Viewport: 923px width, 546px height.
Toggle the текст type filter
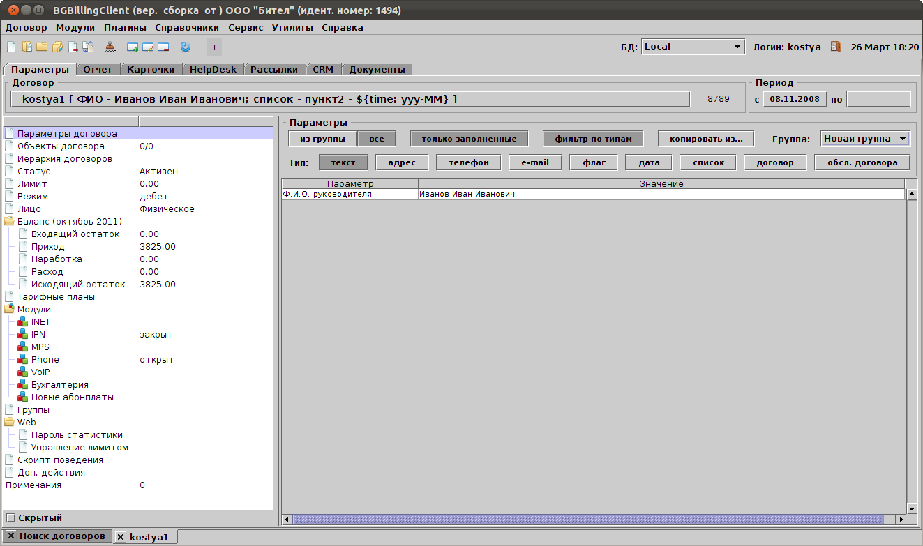(343, 162)
